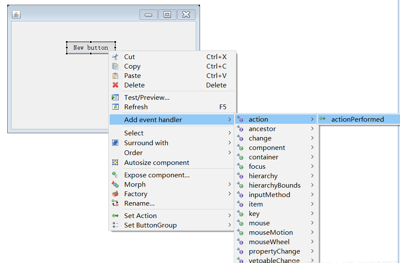Click the Copy pages icon

coord(115,66)
